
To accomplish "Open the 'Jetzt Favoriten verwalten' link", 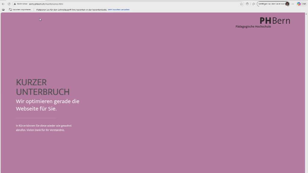I will (119, 10).
